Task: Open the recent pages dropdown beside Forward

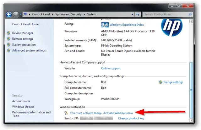Action: pyautogui.click(x=20, y=15)
